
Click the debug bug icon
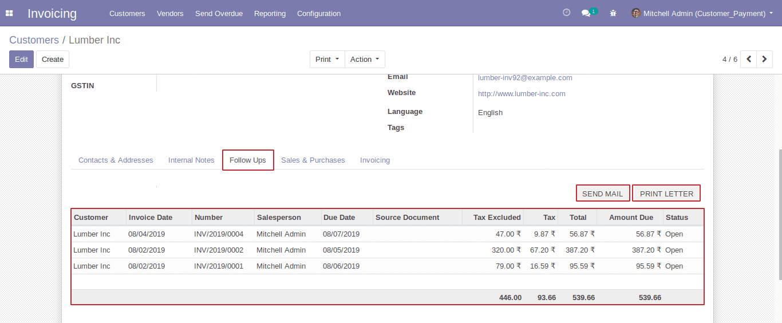tap(613, 13)
